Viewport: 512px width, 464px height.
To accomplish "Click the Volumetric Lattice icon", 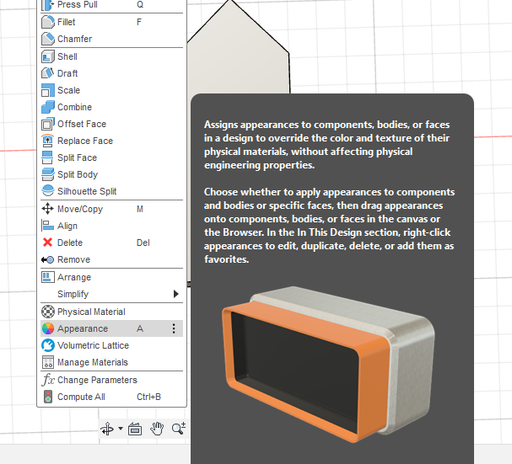I will 48,345.
